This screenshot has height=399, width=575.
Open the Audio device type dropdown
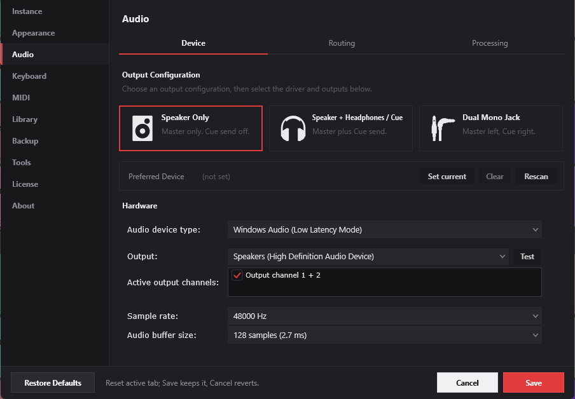point(385,230)
